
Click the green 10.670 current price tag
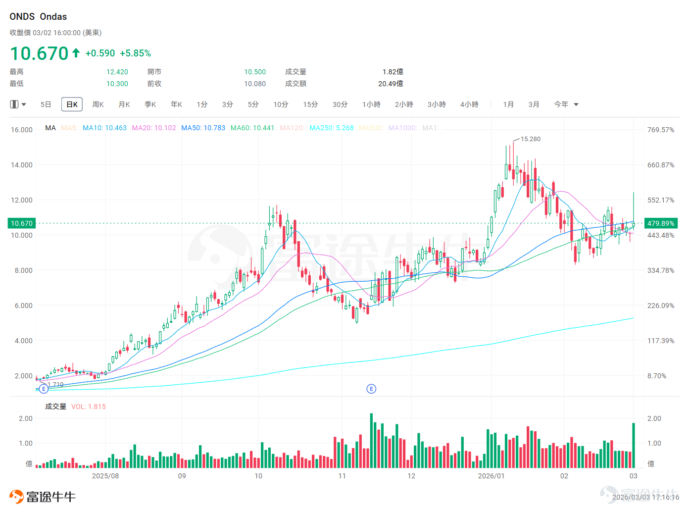[x=22, y=223]
